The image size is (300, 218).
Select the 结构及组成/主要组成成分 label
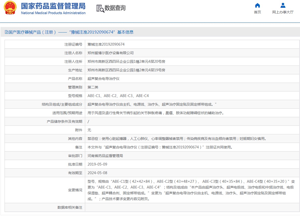coord(62,104)
